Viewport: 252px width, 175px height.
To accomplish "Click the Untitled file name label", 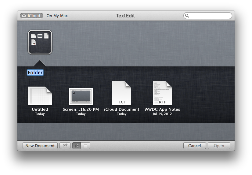I will pos(40,109).
